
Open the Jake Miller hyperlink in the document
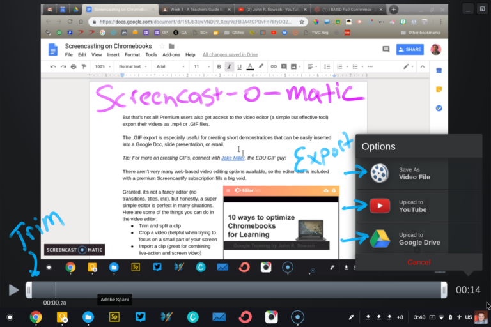click(233, 158)
